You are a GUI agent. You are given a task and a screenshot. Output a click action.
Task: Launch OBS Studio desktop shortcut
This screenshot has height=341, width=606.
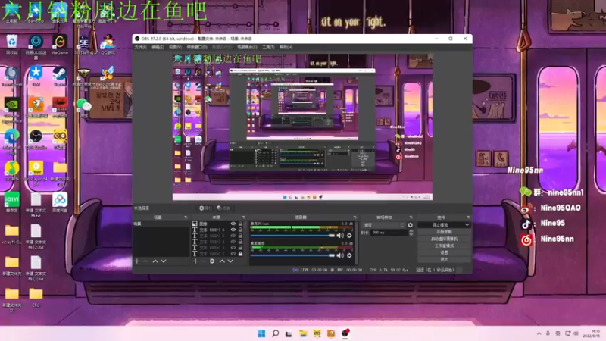(36, 140)
